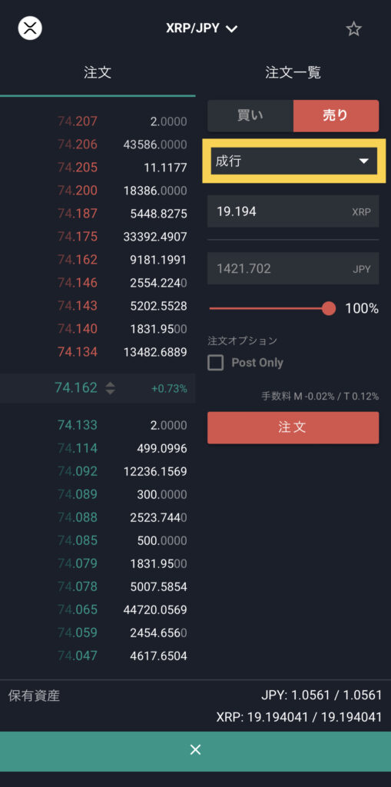
Task: Pick the ask price 74.206 row
Action: click(x=98, y=144)
